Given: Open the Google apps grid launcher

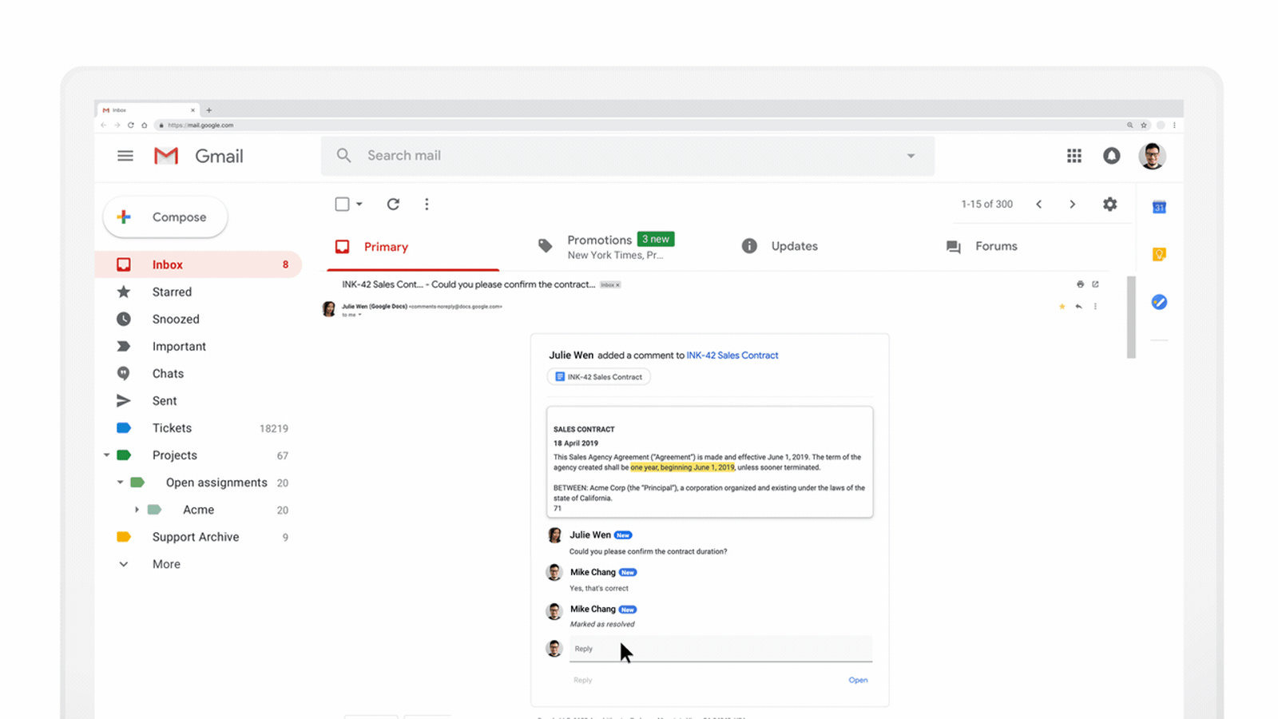Looking at the screenshot, I should click(1074, 156).
